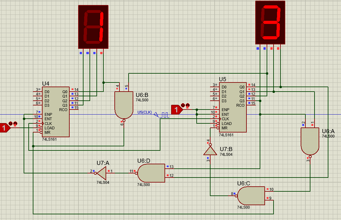Click the U6:B reference label
This screenshot has width=341, height=220.
click(142, 95)
